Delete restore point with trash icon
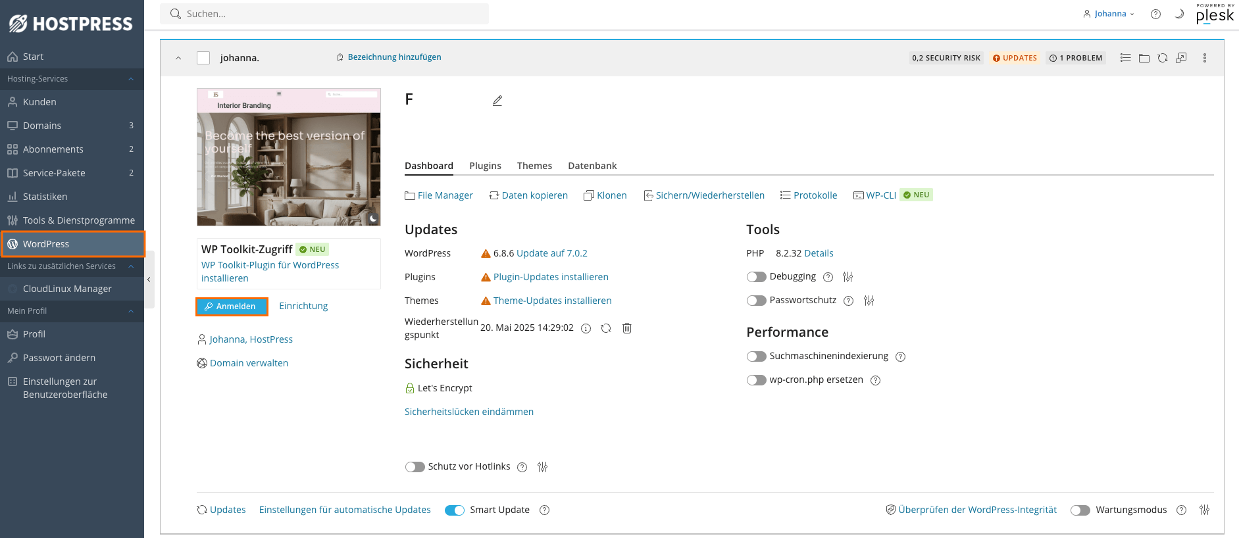 [627, 328]
